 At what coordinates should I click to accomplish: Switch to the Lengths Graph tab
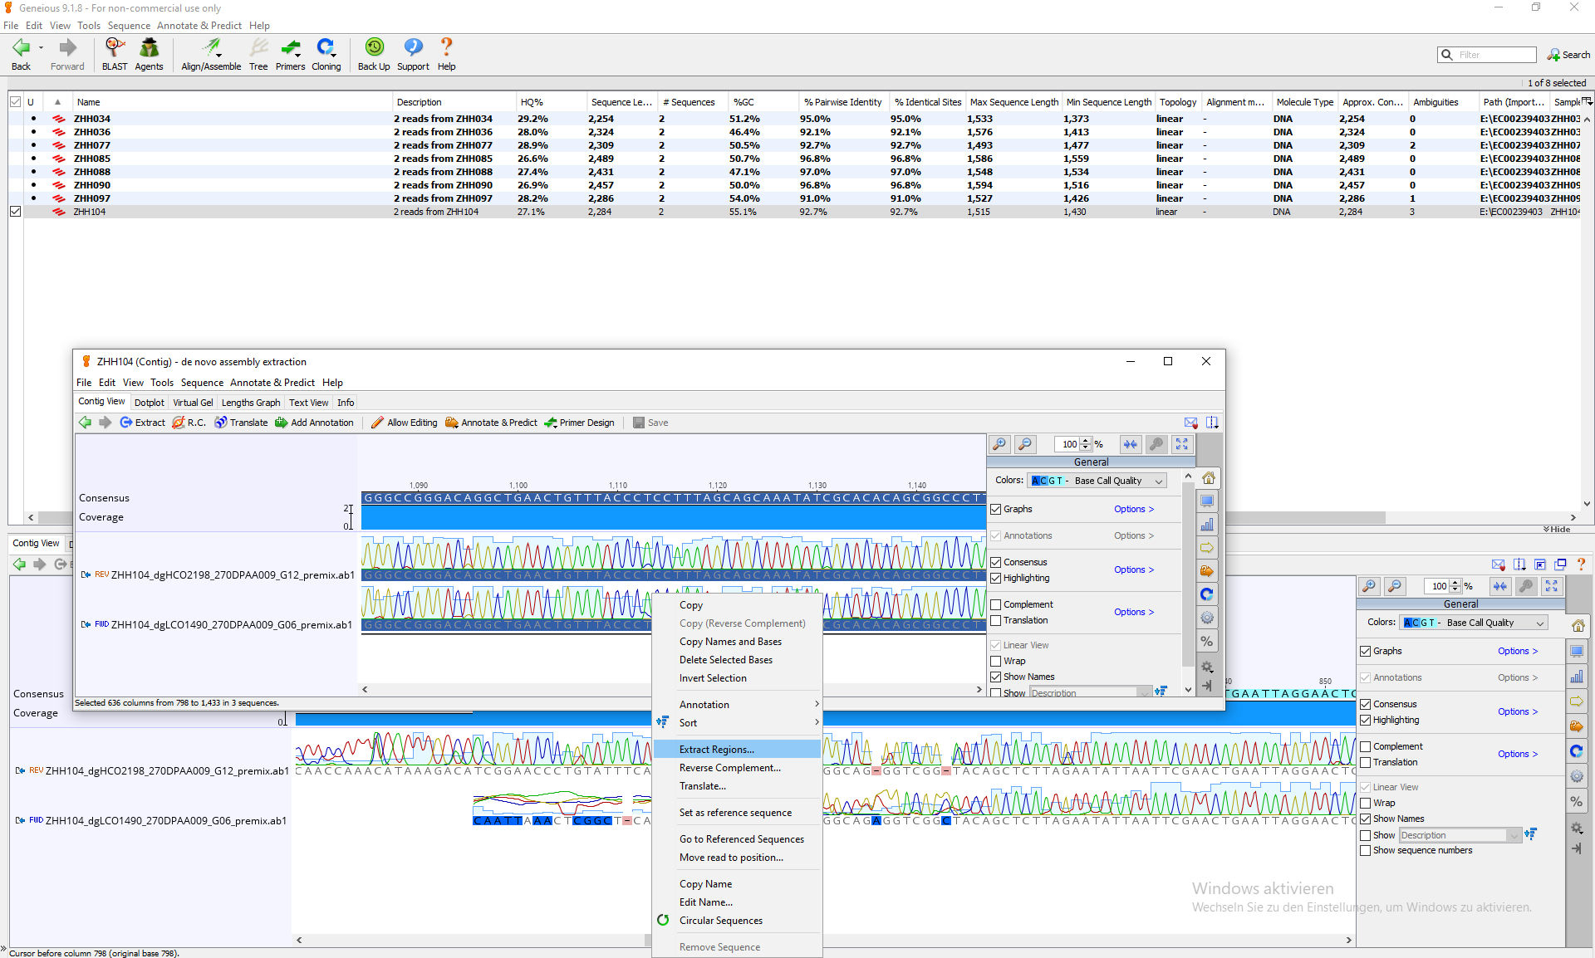[251, 403]
